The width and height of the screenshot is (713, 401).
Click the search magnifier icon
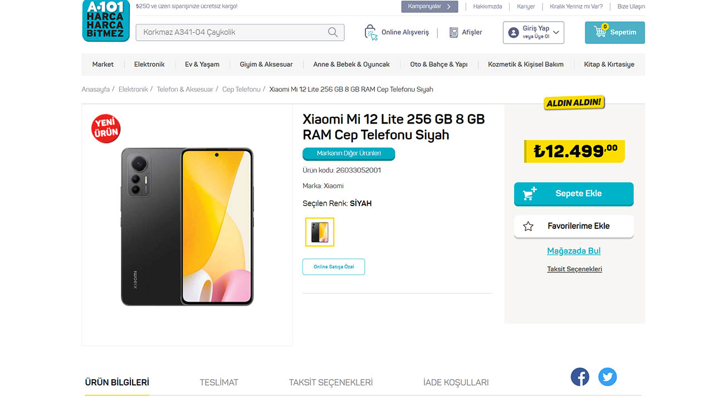coord(333,32)
